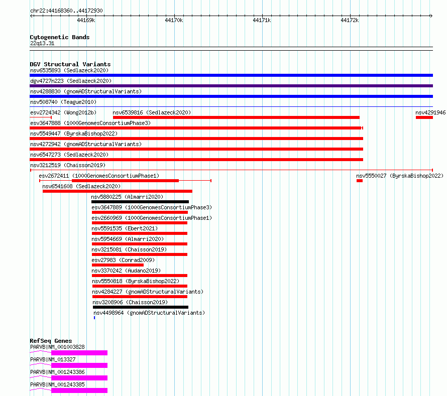This screenshot has height=396, width=447.
Task: Click the 44172k ruler tick label
Action: pos(350,20)
